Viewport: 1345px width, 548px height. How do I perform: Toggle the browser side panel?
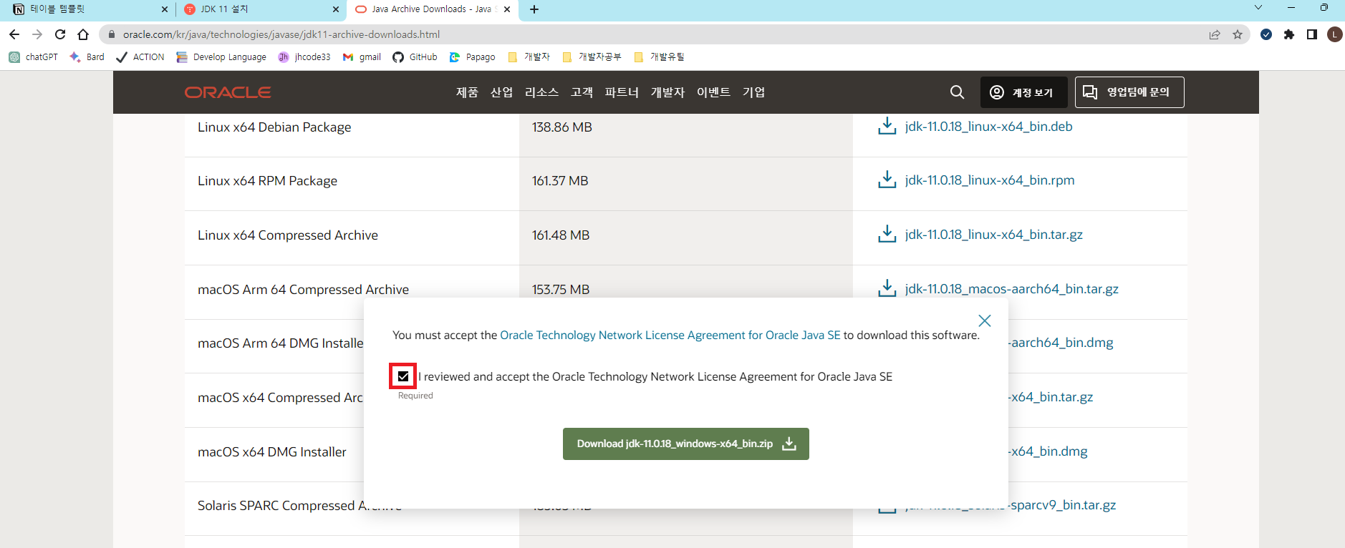[x=1312, y=34]
